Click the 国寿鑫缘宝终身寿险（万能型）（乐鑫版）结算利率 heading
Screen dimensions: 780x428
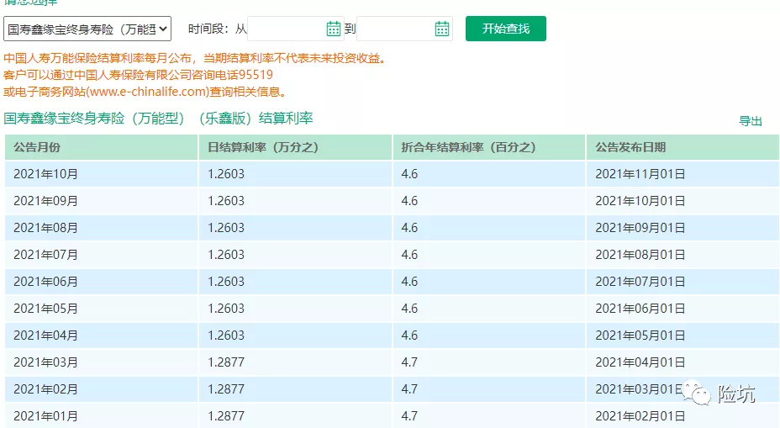(x=158, y=119)
